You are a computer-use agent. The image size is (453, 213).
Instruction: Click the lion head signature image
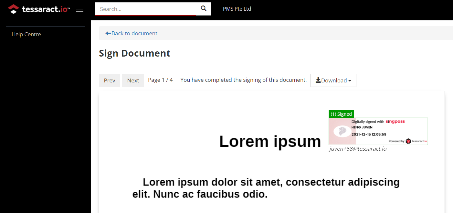(x=342, y=131)
